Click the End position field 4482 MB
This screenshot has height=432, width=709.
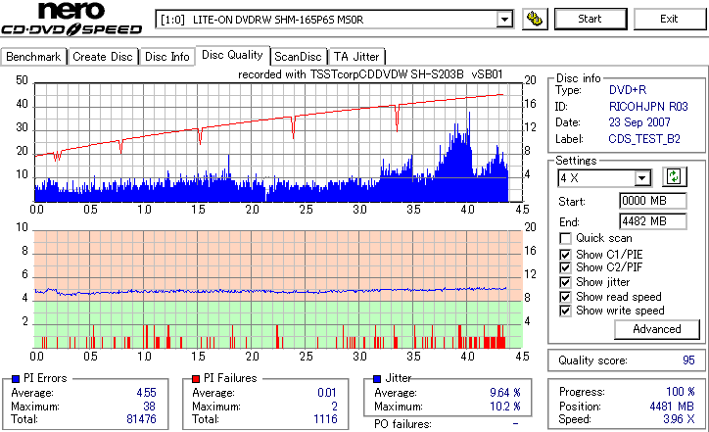pyautogui.click(x=653, y=221)
